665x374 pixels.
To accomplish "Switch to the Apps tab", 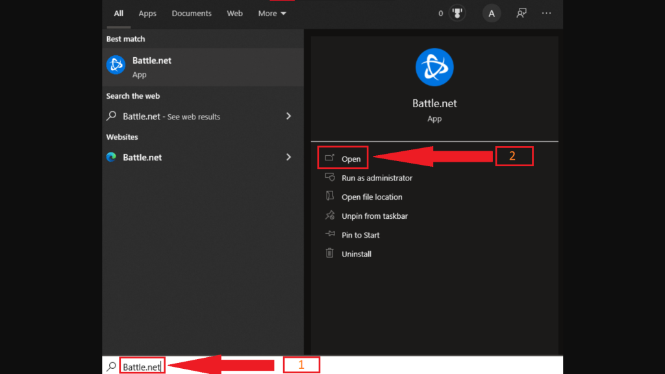I will tap(147, 14).
